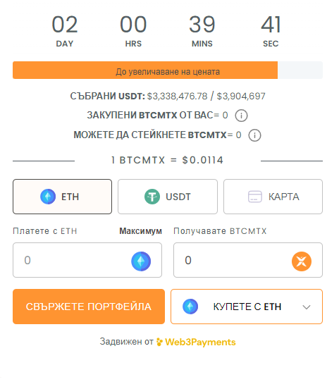327x389 pixels.
Task: Focus the Получавате BTCMTX amount field
Action: click(x=248, y=260)
